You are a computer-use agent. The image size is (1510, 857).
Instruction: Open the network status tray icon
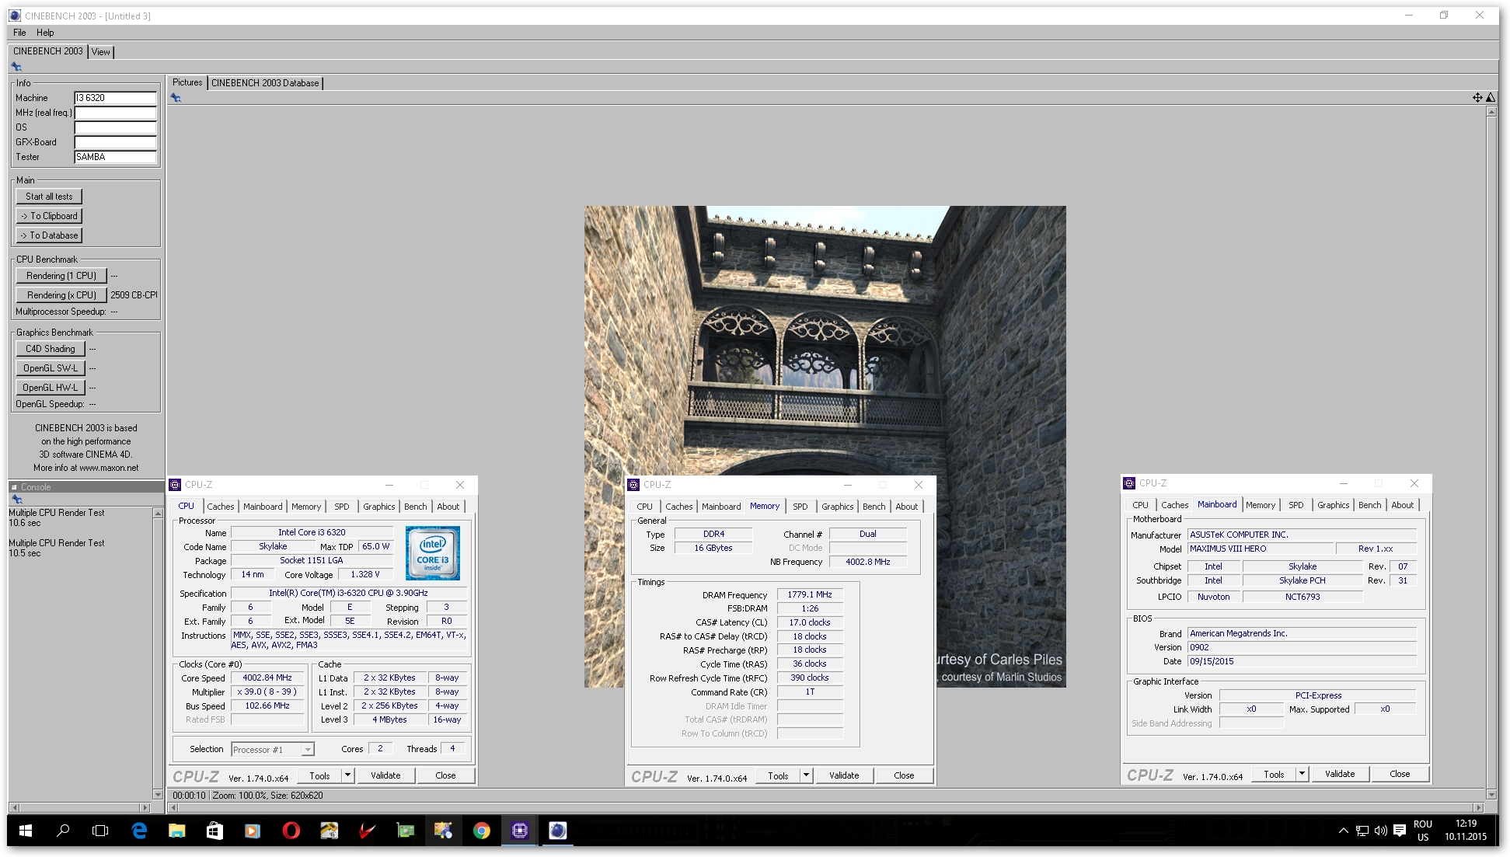pyautogui.click(x=1362, y=831)
